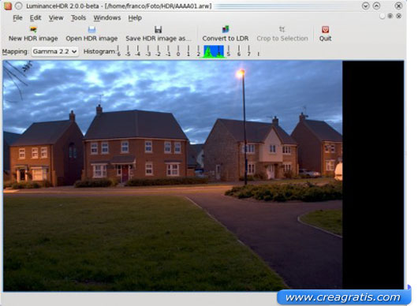Click the title bar up-chevron button

(376, 6)
